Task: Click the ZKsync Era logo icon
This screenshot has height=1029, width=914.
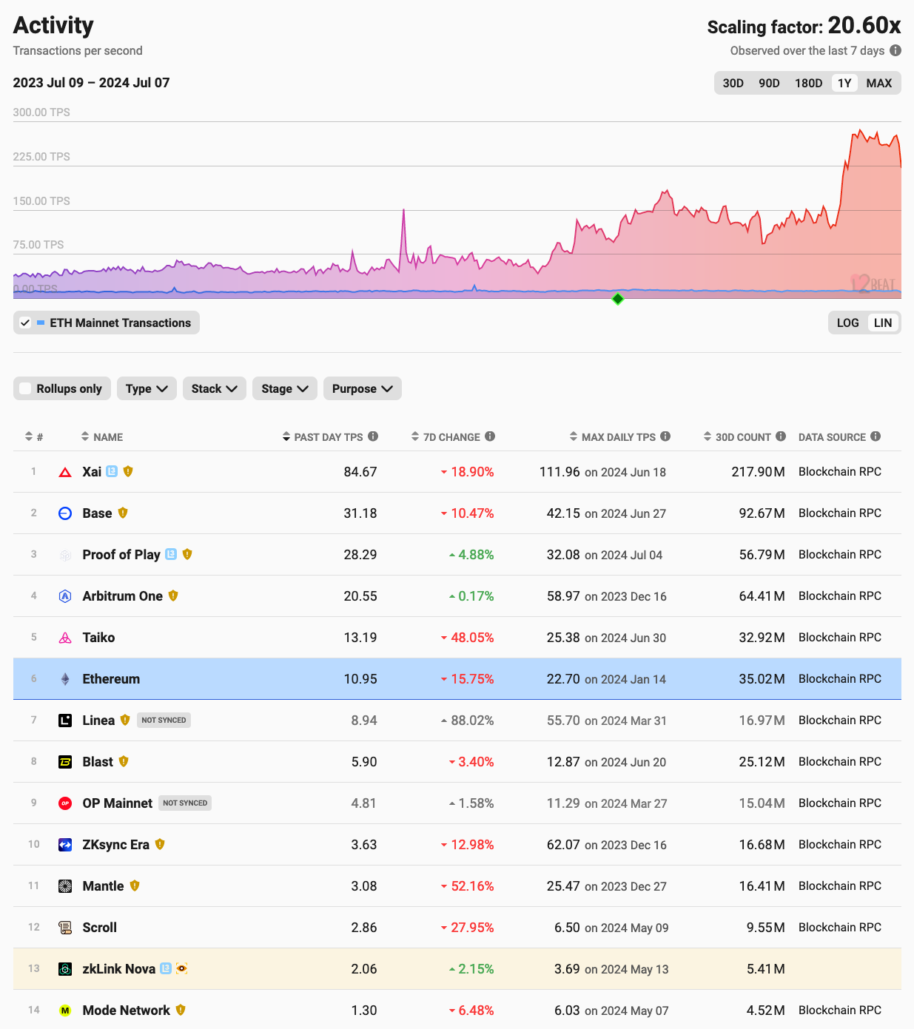Action: pos(65,845)
